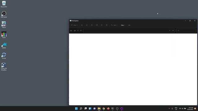Select the OBS Studio desktop shortcut
This screenshot has height=111, width=198.
point(4,14)
